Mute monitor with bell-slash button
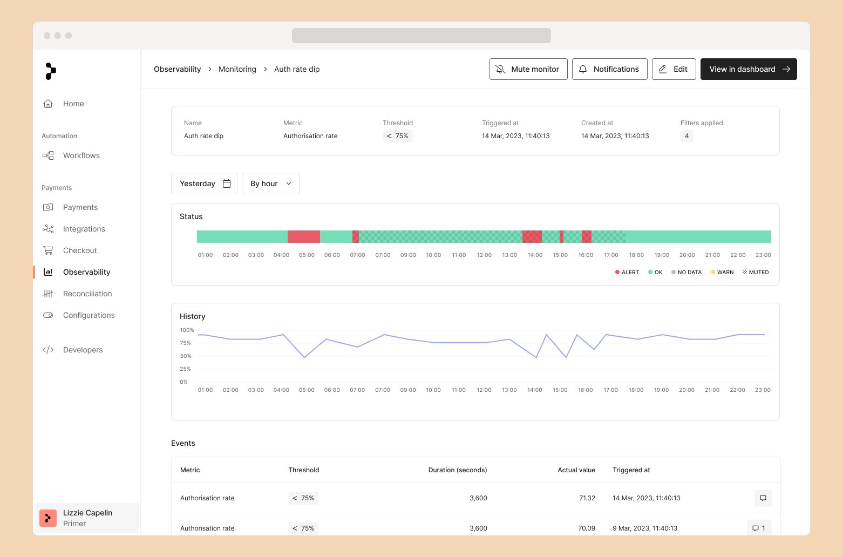Viewport: 843px width, 557px height. pos(528,69)
